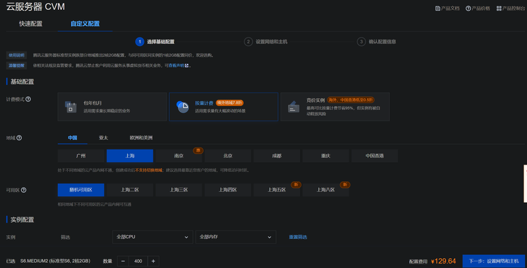Click step 1 circle 选择基础配置
Screen dimensions: 527x268
coord(140,41)
